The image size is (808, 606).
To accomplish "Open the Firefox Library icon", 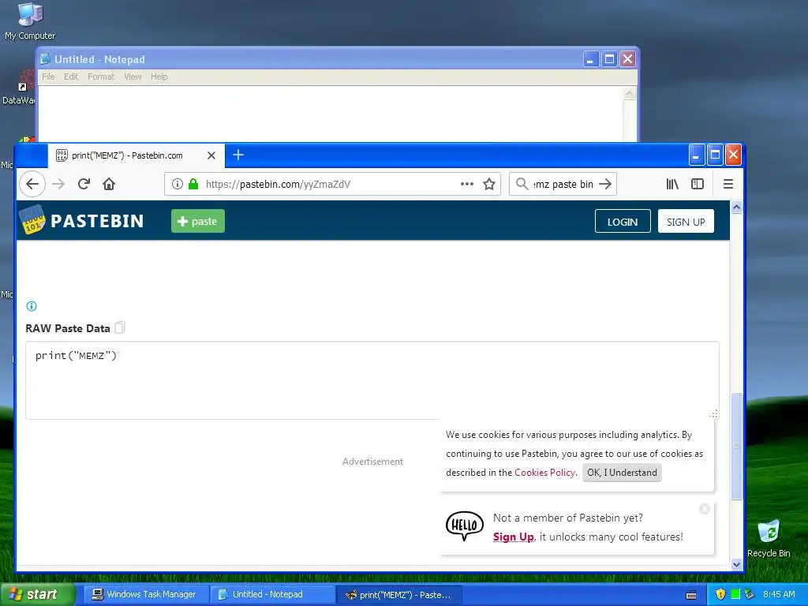I will coord(672,184).
